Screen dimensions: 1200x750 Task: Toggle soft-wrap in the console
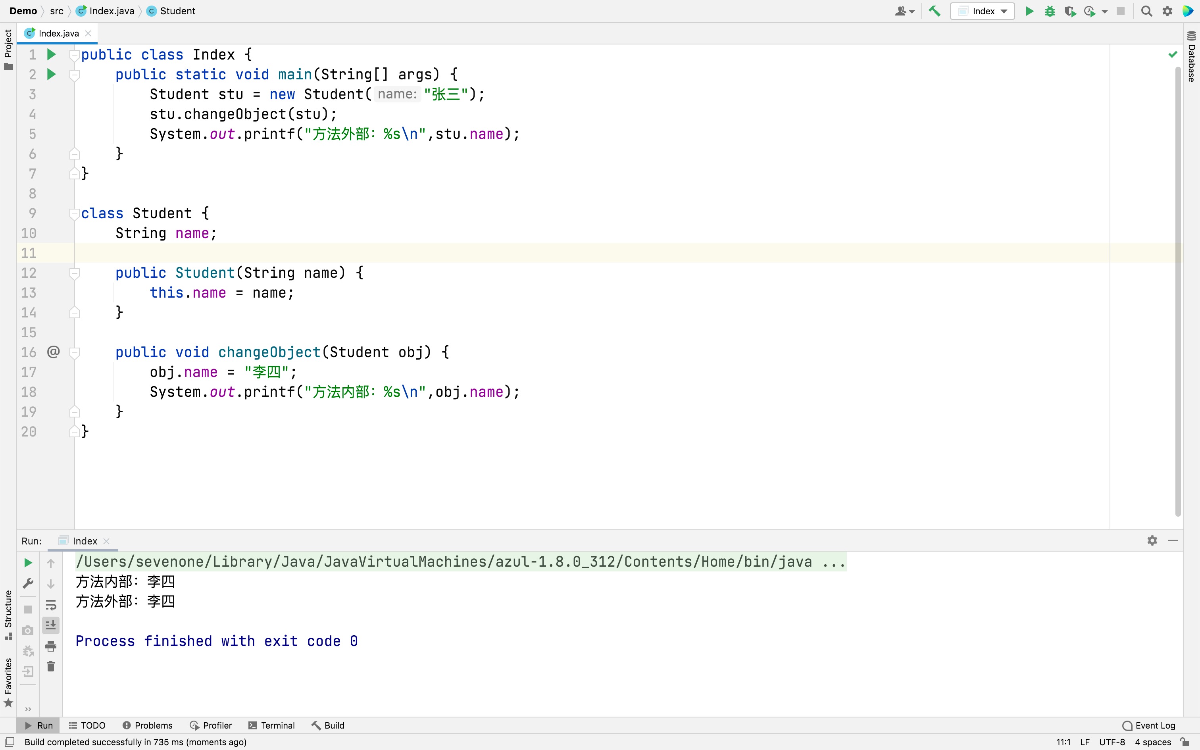coord(50,605)
